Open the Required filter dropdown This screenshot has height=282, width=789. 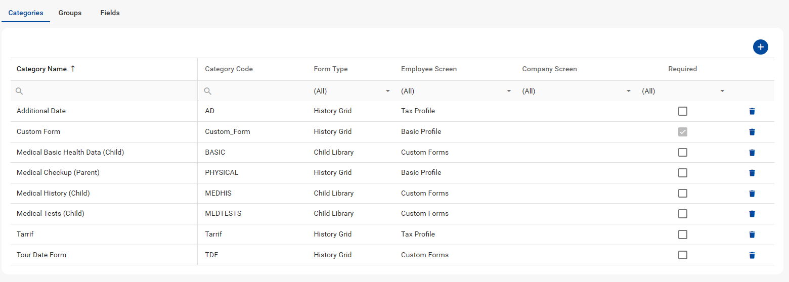point(683,91)
